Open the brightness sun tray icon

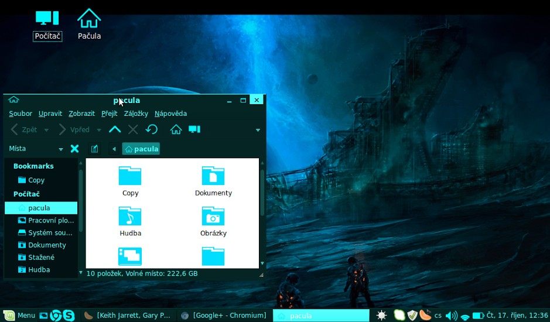381,316
